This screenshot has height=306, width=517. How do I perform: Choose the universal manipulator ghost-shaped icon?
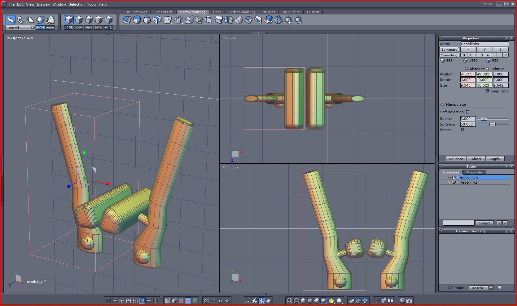coord(50,20)
